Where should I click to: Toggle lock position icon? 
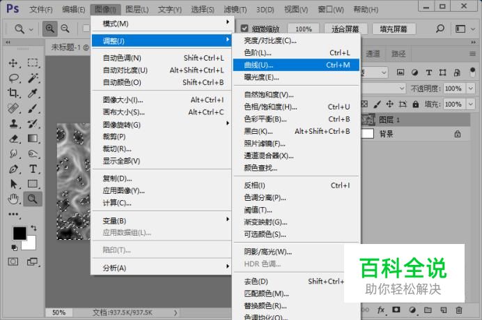point(390,105)
